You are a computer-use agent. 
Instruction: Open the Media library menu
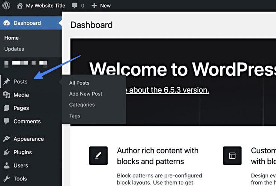tap(21, 95)
